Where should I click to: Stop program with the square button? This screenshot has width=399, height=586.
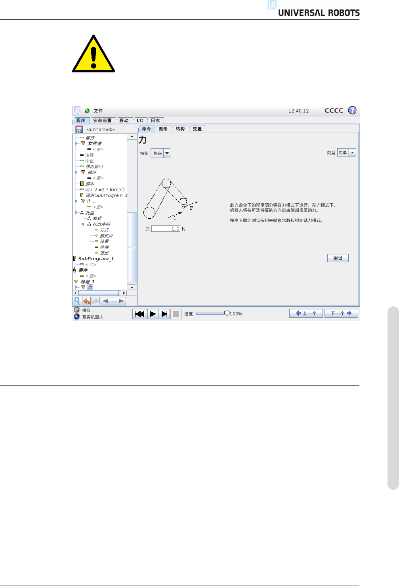(x=176, y=314)
